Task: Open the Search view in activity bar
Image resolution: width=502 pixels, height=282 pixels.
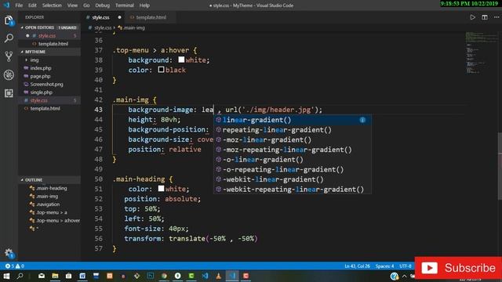Action: 9,38
